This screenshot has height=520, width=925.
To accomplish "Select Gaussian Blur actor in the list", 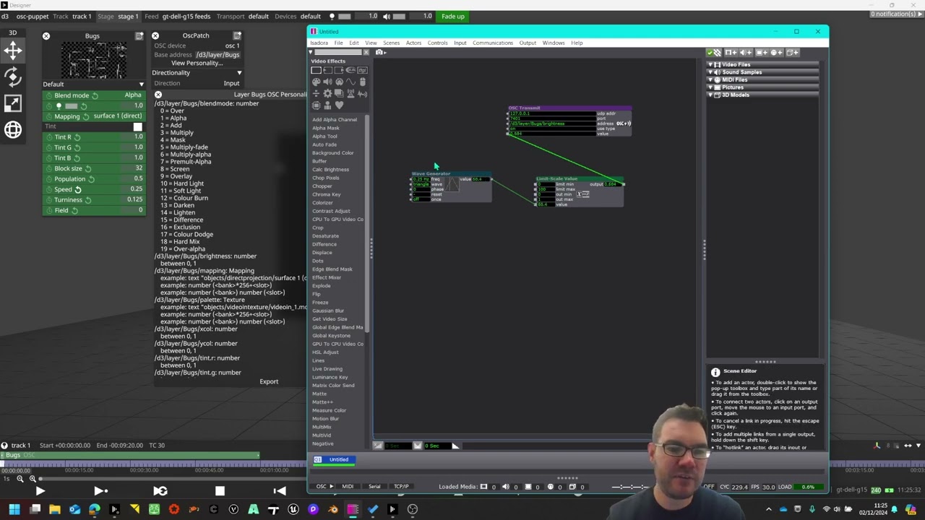I will click(328, 311).
